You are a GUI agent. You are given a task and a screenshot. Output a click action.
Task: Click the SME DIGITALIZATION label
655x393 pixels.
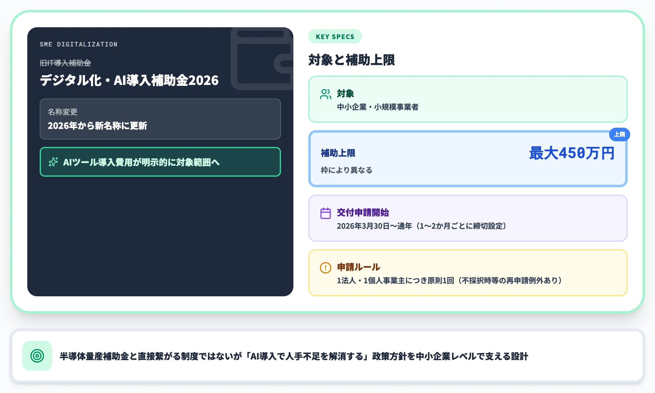point(78,44)
